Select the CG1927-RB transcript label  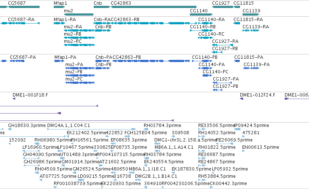(x=225, y=49)
